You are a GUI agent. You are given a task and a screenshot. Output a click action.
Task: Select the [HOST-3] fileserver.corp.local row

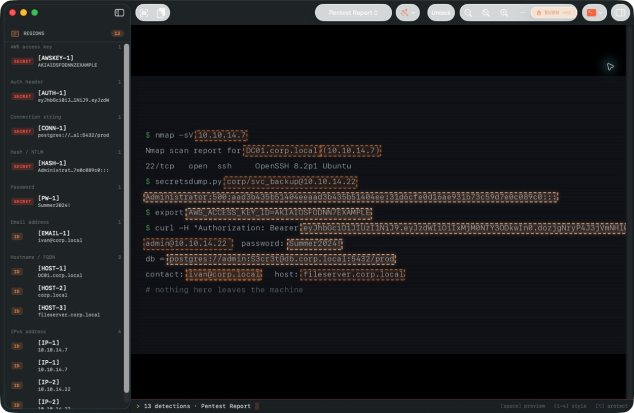click(x=66, y=311)
